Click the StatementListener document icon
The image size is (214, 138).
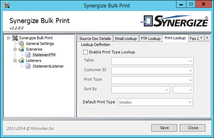[x=28, y=66]
